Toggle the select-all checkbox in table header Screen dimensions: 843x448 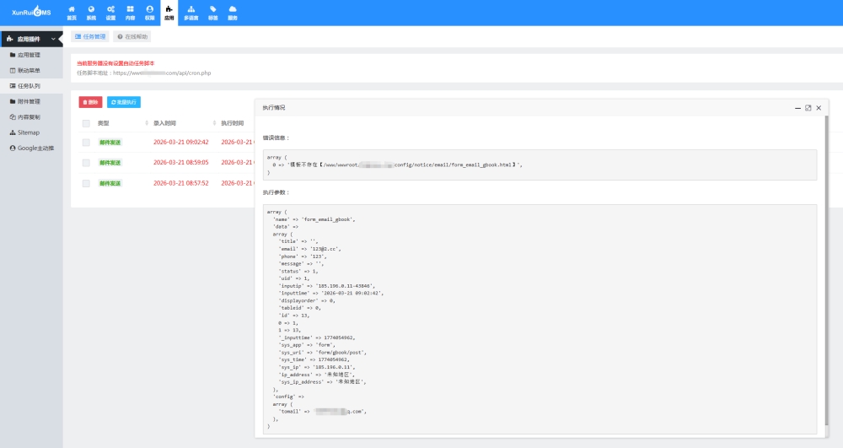86,123
